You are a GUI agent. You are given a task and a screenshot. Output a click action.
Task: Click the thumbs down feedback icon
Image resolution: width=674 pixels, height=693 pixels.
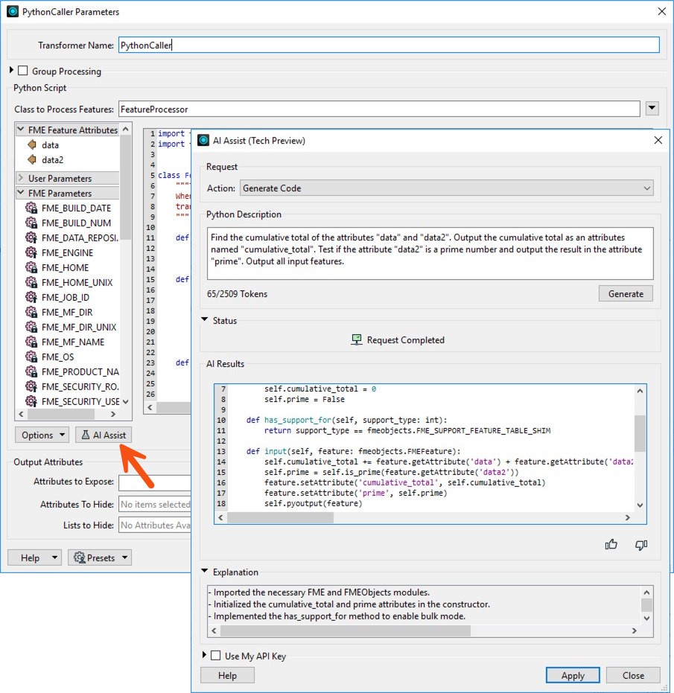pyautogui.click(x=640, y=545)
